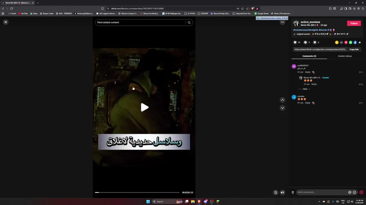Copy the video link
The width and height of the screenshot is (366, 205).
[x=354, y=50]
